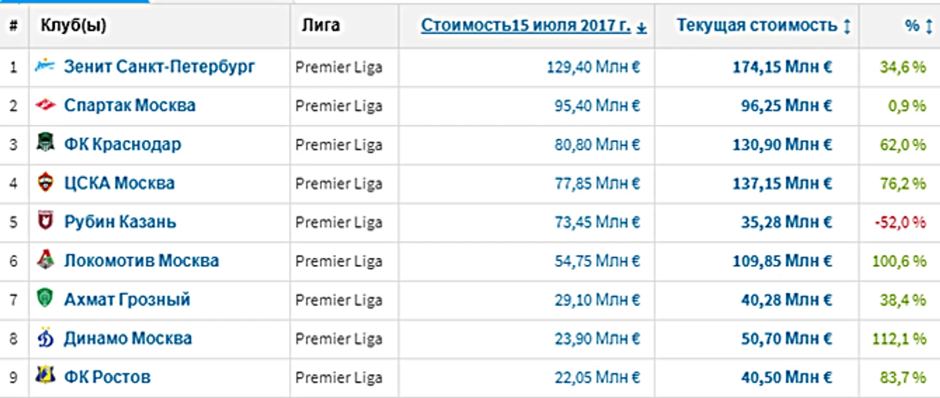Click the FK Krasnodar club crest icon

pos(45,143)
